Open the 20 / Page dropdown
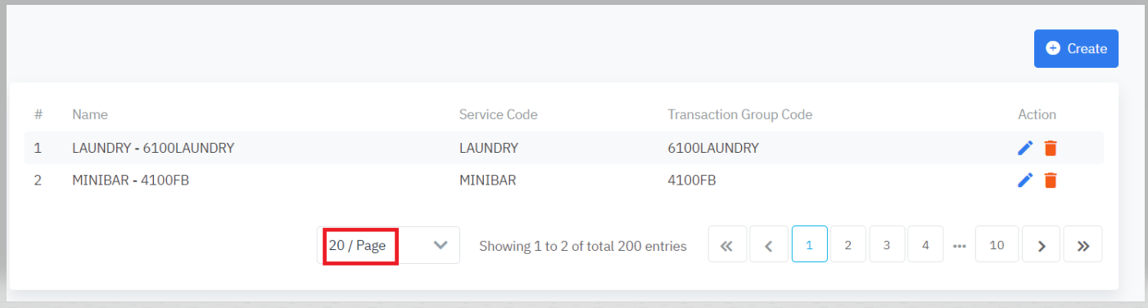 click(388, 245)
